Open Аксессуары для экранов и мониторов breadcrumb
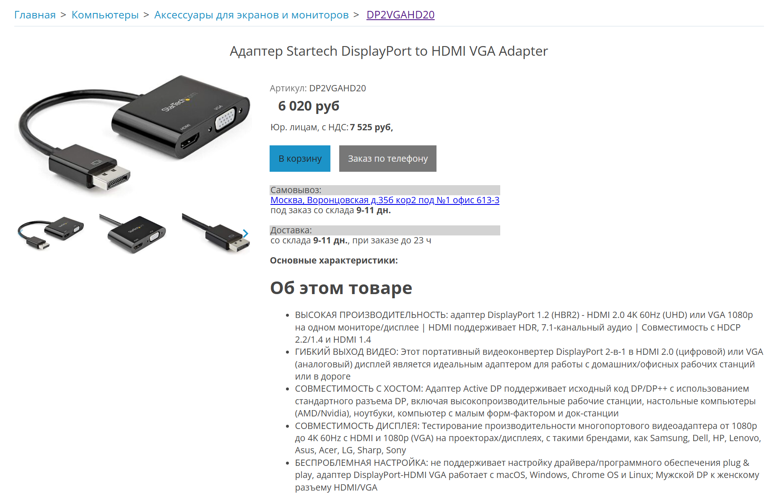The width and height of the screenshot is (782, 496). coord(251,15)
